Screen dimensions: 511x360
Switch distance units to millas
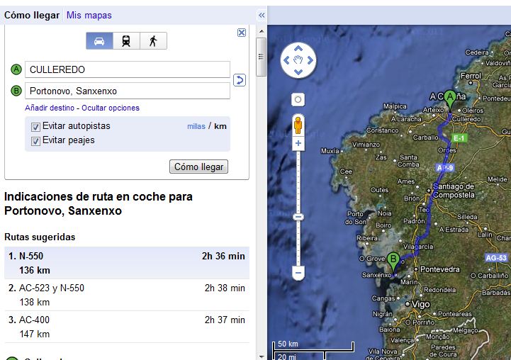pos(196,126)
